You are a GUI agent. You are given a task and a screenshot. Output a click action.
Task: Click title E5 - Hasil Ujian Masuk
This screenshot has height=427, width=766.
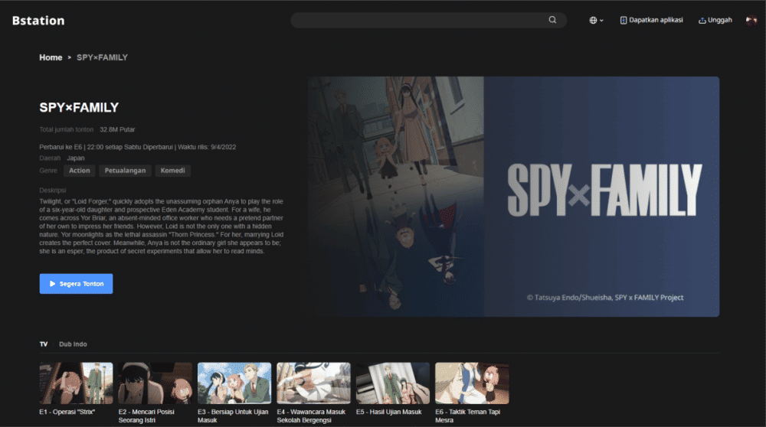pyautogui.click(x=389, y=412)
